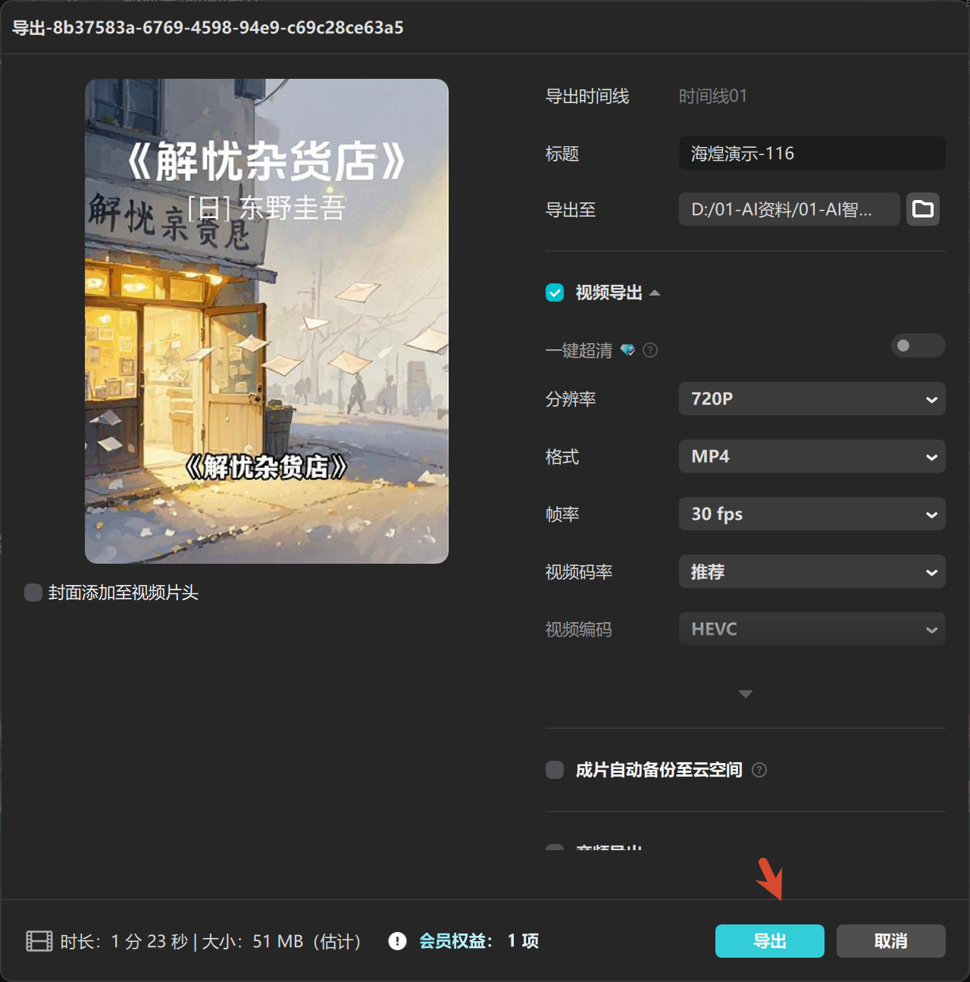Screen dimensions: 970x982
Task: Click the 导出 export button
Action: 769,941
